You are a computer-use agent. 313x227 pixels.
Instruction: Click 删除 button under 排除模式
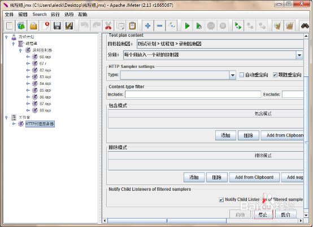tap(217, 177)
